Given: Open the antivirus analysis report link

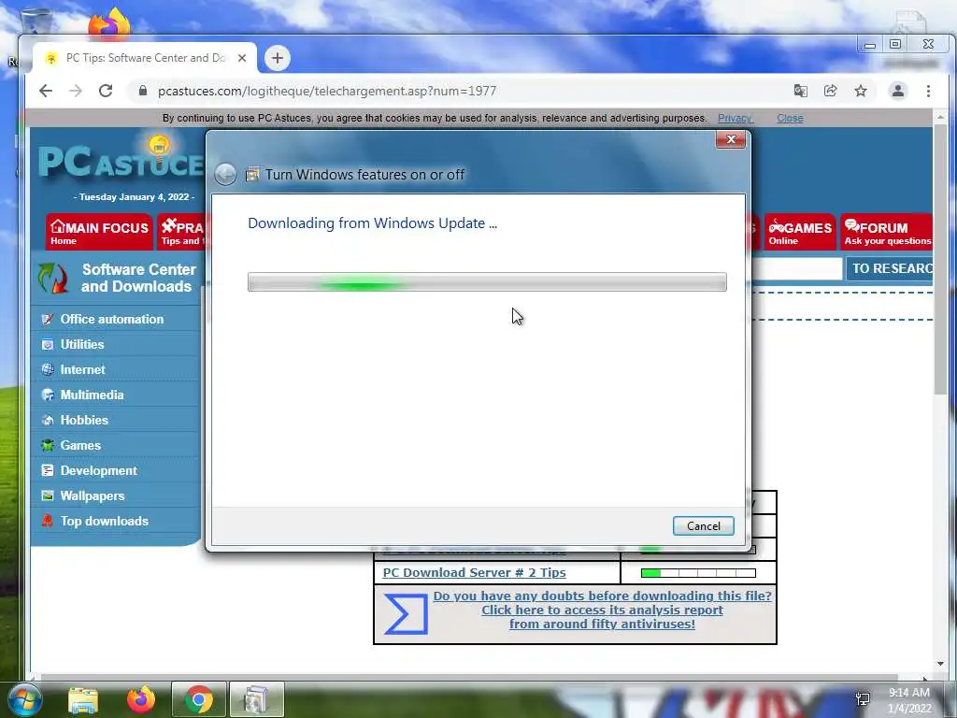Looking at the screenshot, I should (602, 610).
